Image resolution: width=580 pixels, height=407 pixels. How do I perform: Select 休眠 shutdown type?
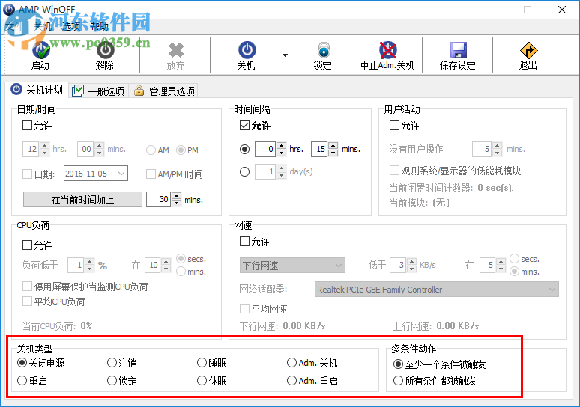pyautogui.click(x=202, y=380)
